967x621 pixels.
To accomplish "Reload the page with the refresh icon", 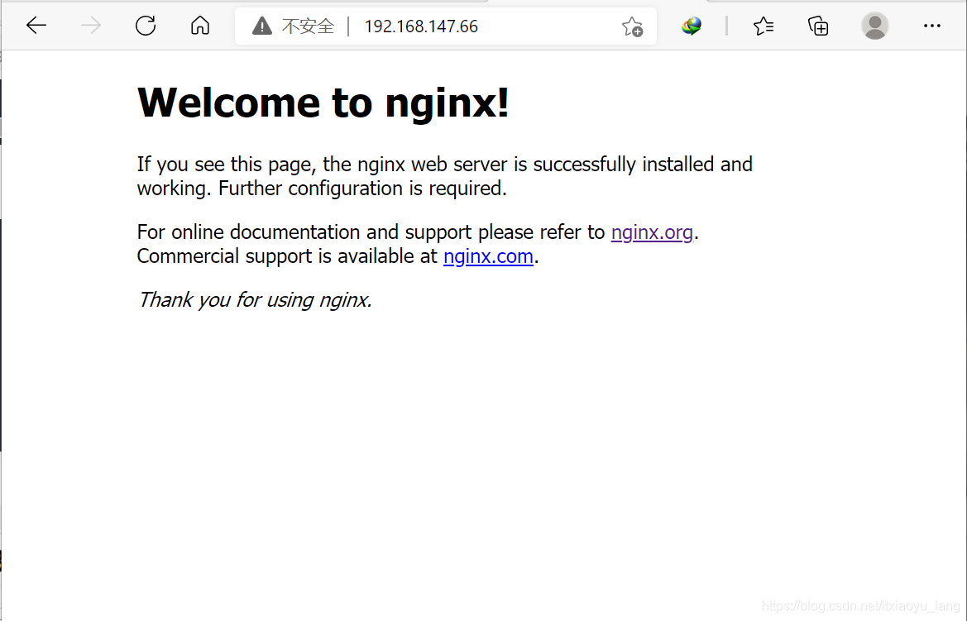I will pos(146,26).
